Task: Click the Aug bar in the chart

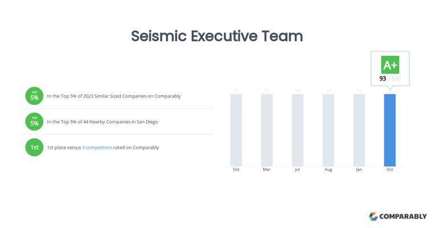Action: [328, 130]
